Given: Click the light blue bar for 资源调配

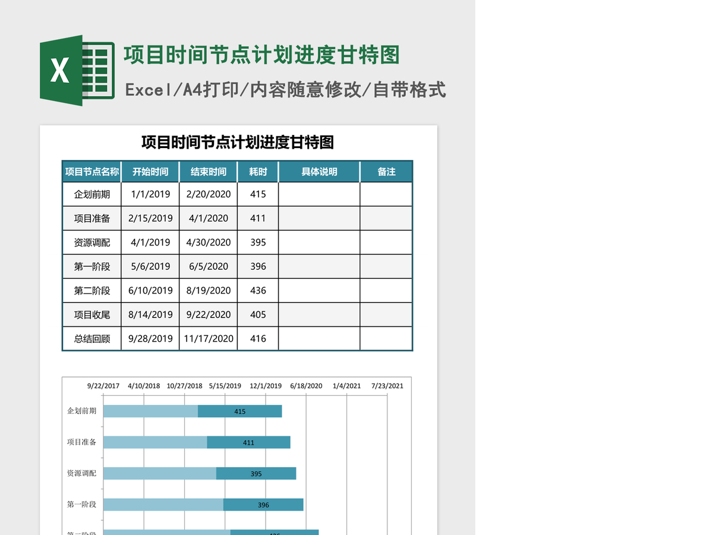Looking at the screenshot, I should (x=160, y=473).
